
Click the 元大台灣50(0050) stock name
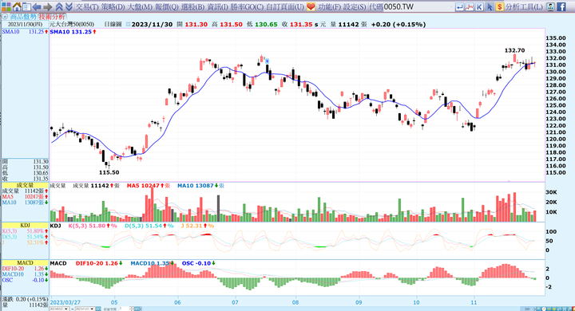click(x=72, y=24)
